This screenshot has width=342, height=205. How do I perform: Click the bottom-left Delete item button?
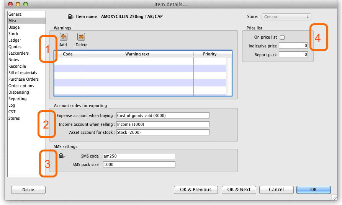tap(28, 190)
